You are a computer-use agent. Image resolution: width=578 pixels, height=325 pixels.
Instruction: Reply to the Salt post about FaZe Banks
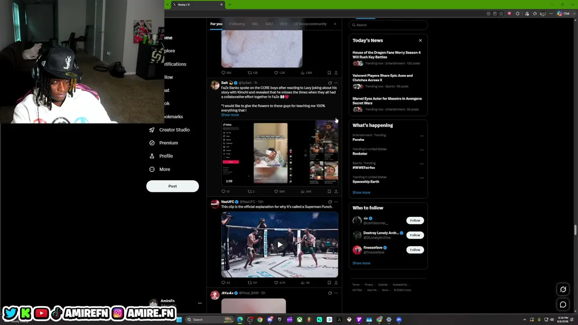223,191
